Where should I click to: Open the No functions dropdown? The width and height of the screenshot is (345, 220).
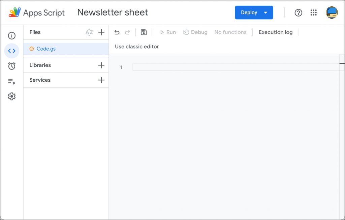click(230, 32)
